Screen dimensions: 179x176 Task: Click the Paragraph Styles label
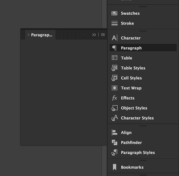[x=138, y=152]
